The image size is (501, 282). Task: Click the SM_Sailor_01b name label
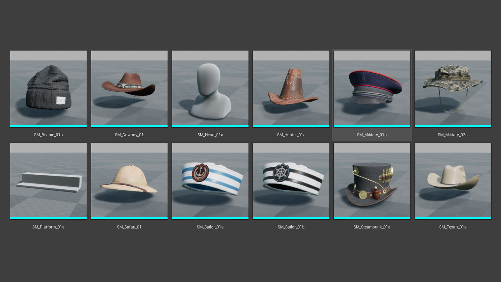click(291, 227)
